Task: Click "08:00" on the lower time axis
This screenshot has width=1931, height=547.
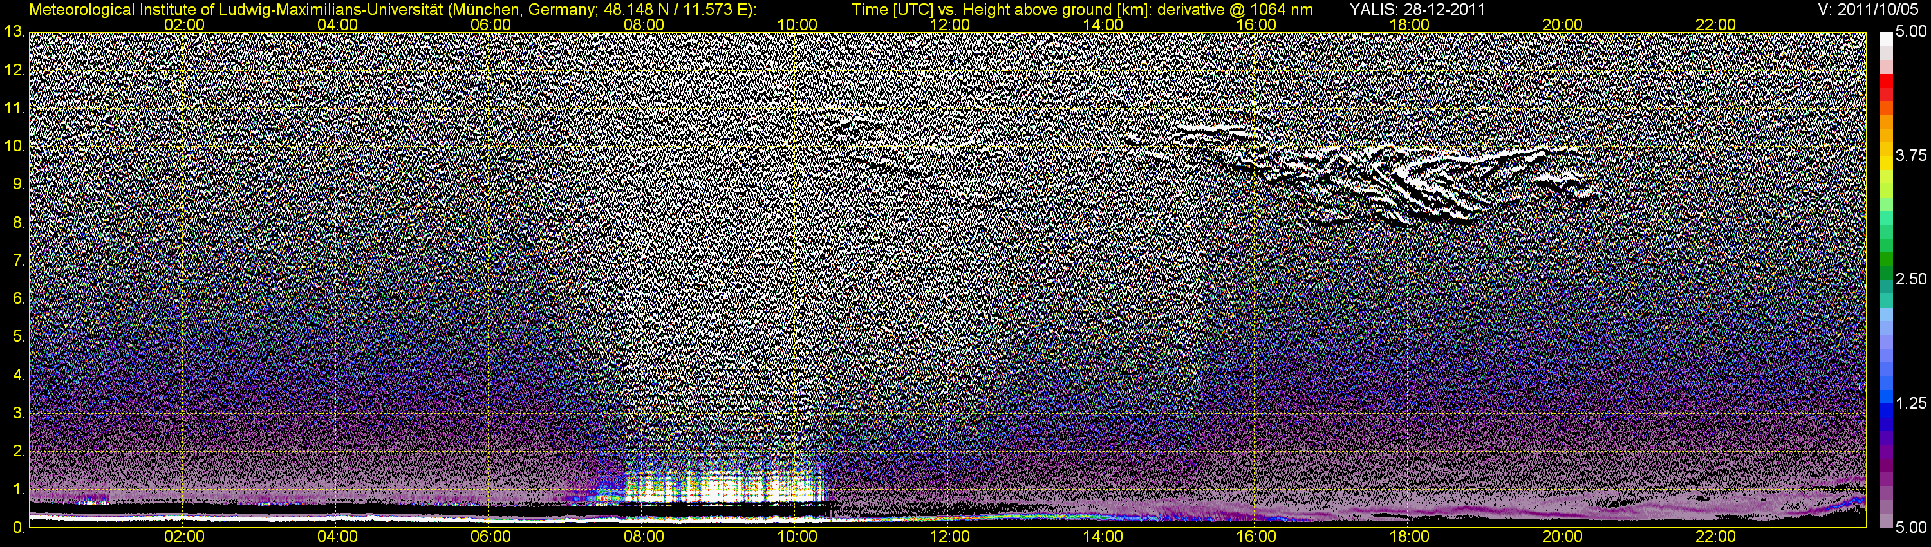Action: (644, 537)
